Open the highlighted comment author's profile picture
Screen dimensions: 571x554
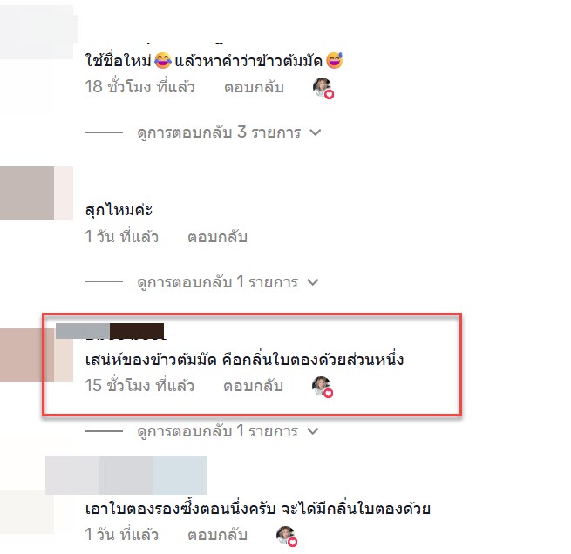(37, 355)
